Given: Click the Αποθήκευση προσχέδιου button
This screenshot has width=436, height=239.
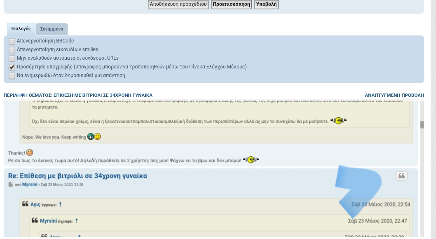Looking at the screenshot, I should (178, 4).
